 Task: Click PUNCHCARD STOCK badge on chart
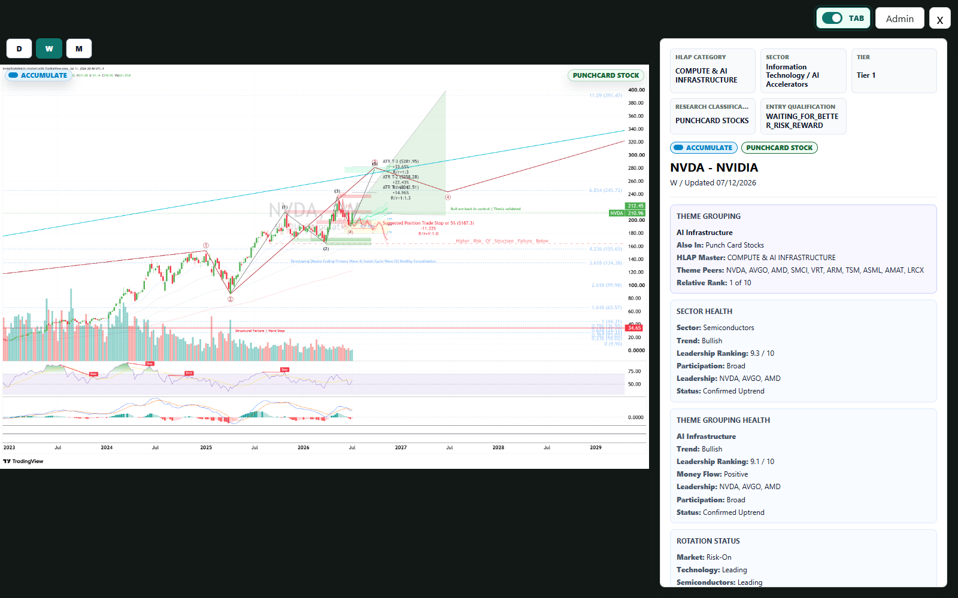tap(605, 75)
